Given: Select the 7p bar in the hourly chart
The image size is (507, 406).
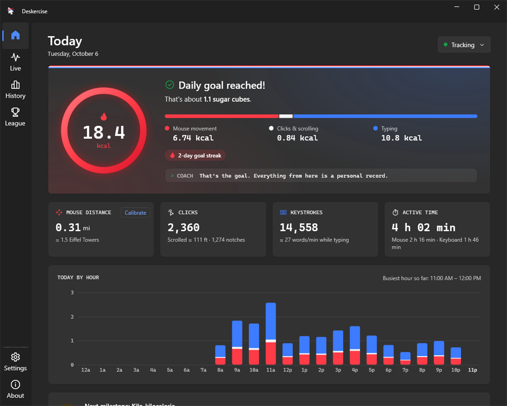Looking at the screenshot, I should click(x=405, y=358).
